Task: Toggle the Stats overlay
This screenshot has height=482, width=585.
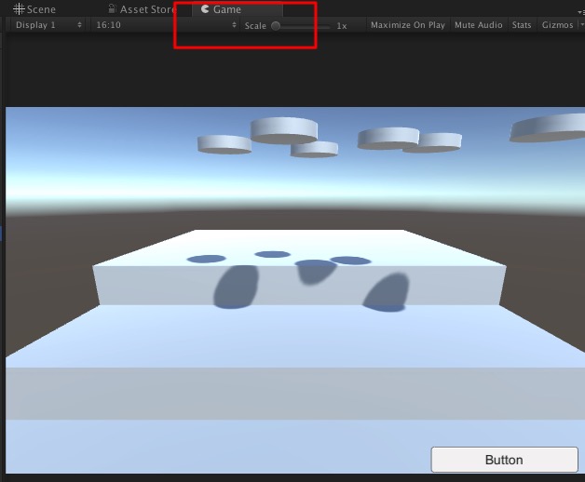Action: (522, 25)
